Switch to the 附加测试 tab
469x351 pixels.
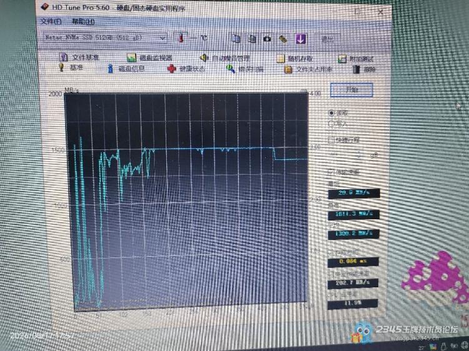pyautogui.click(x=356, y=59)
